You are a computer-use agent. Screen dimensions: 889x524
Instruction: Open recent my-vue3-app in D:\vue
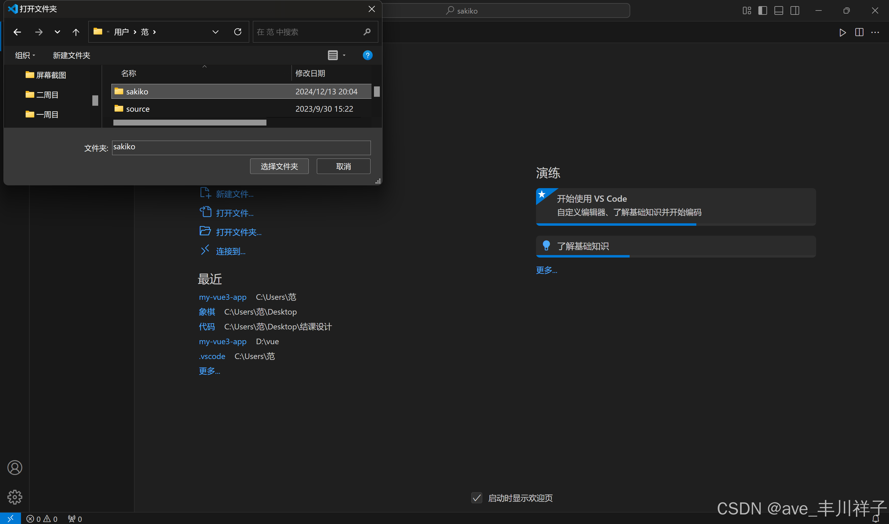222,341
